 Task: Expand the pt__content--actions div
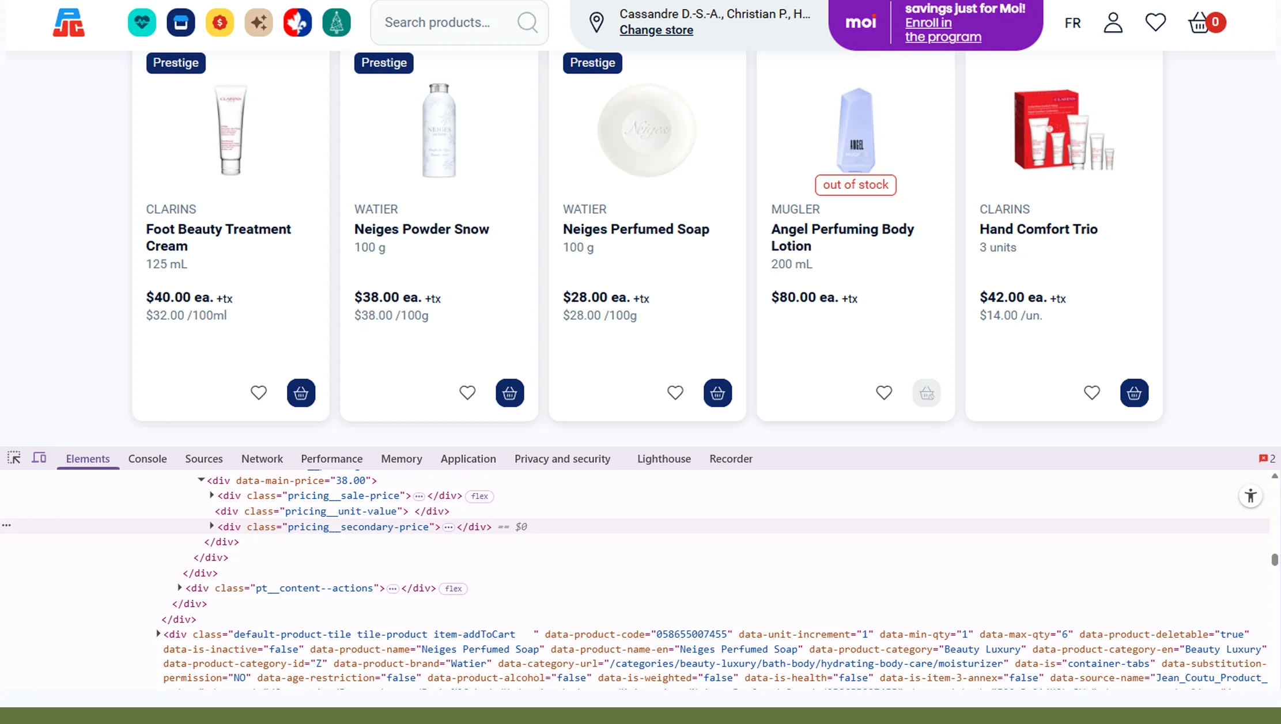point(179,588)
